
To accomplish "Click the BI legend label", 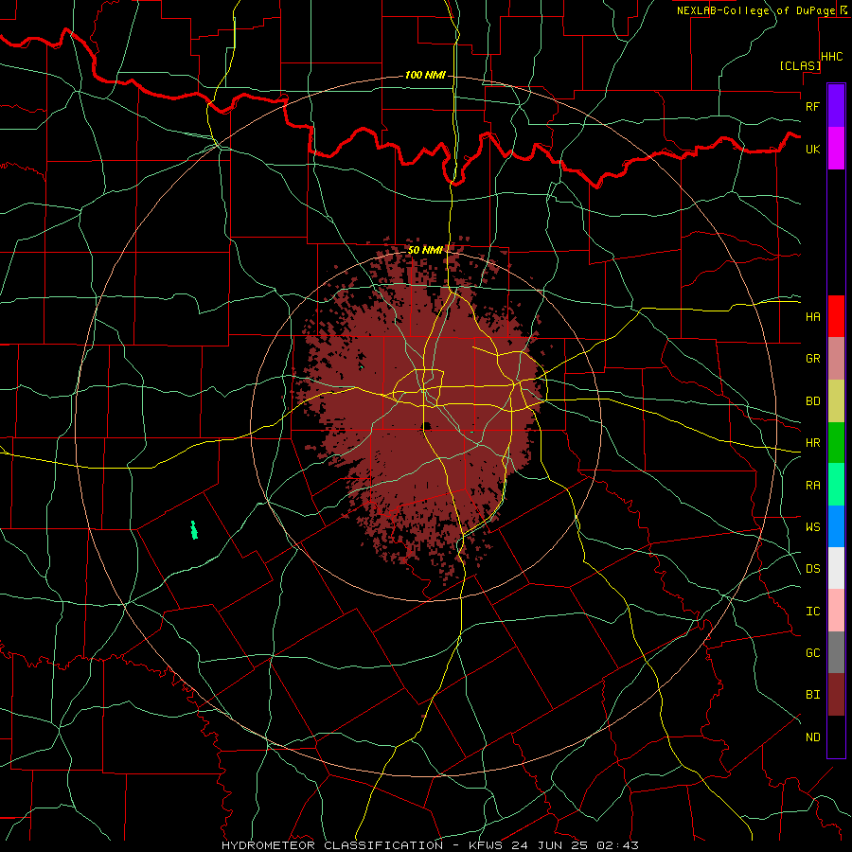I will [x=812, y=695].
